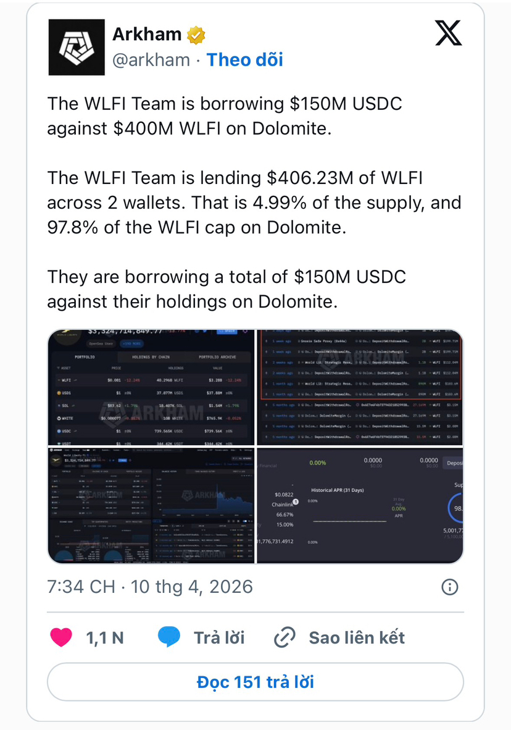Click the reply speech bubble icon
511x730 pixels.
169,637
